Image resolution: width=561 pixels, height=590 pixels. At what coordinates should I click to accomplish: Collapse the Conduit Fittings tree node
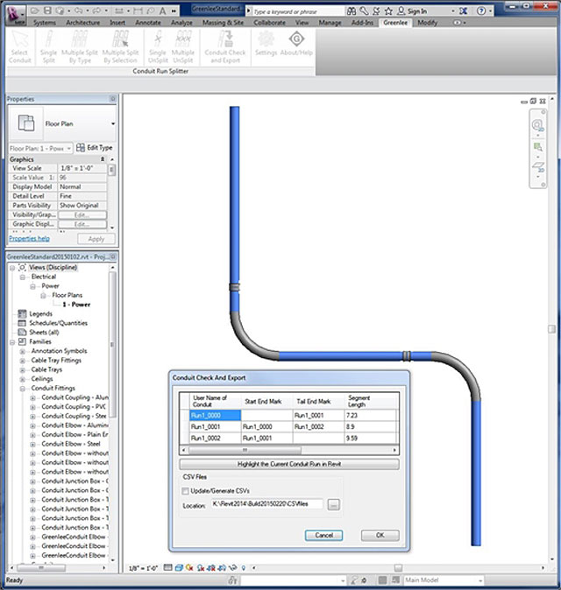[x=23, y=389]
